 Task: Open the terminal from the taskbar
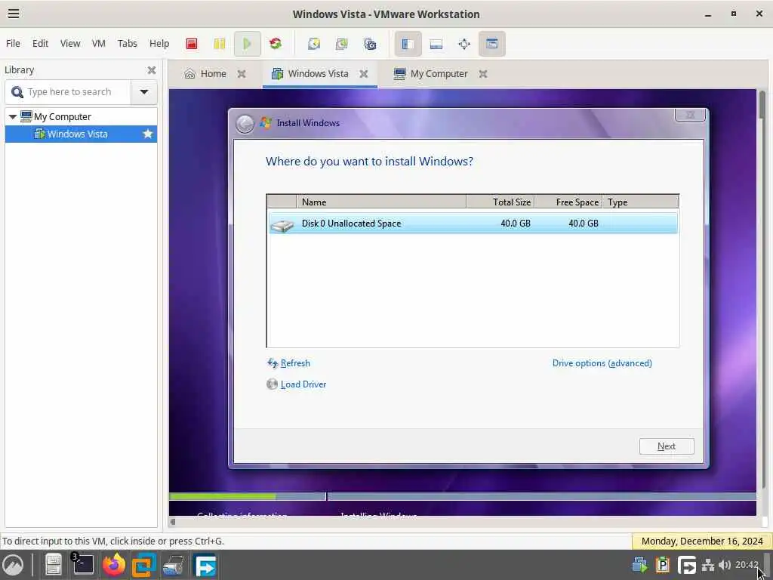(x=83, y=564)
